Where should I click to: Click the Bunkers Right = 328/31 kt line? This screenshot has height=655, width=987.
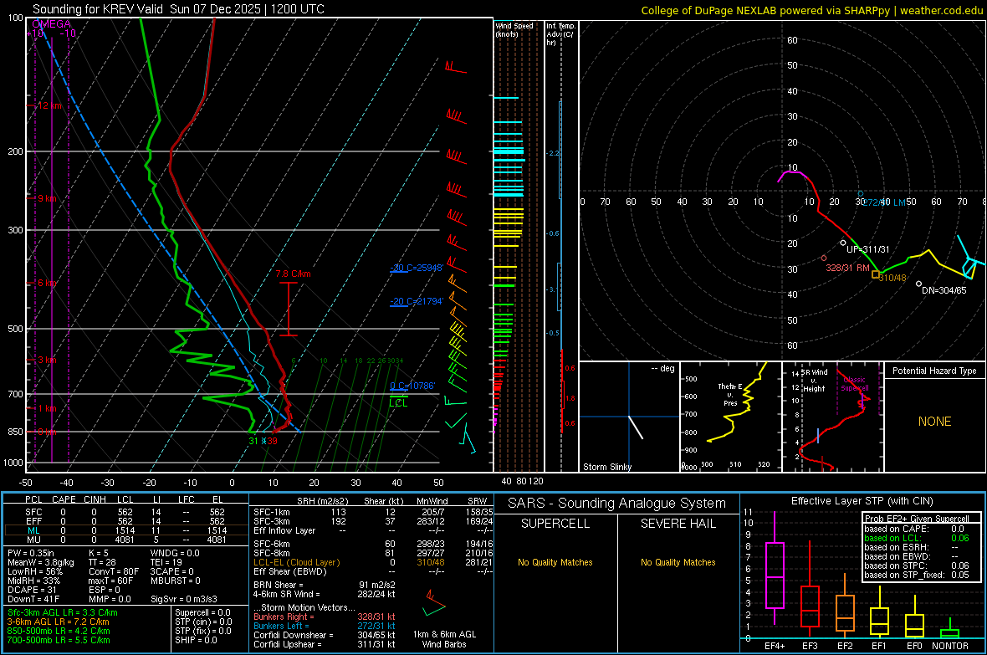click(325, 617)
